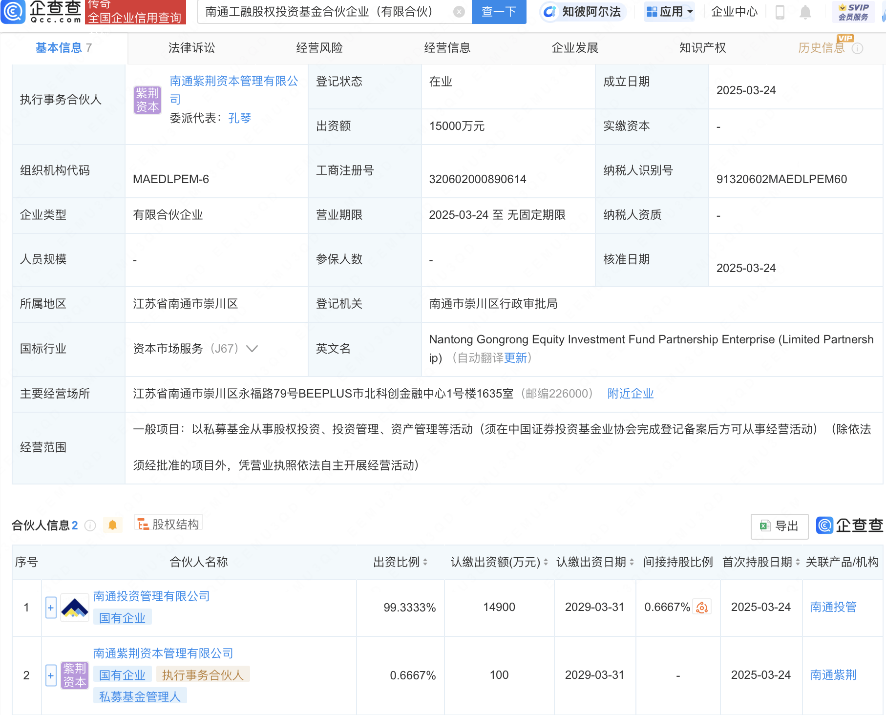Click the 国有企业 tag in row 2

pyautogui.click(x=123, y=675)
